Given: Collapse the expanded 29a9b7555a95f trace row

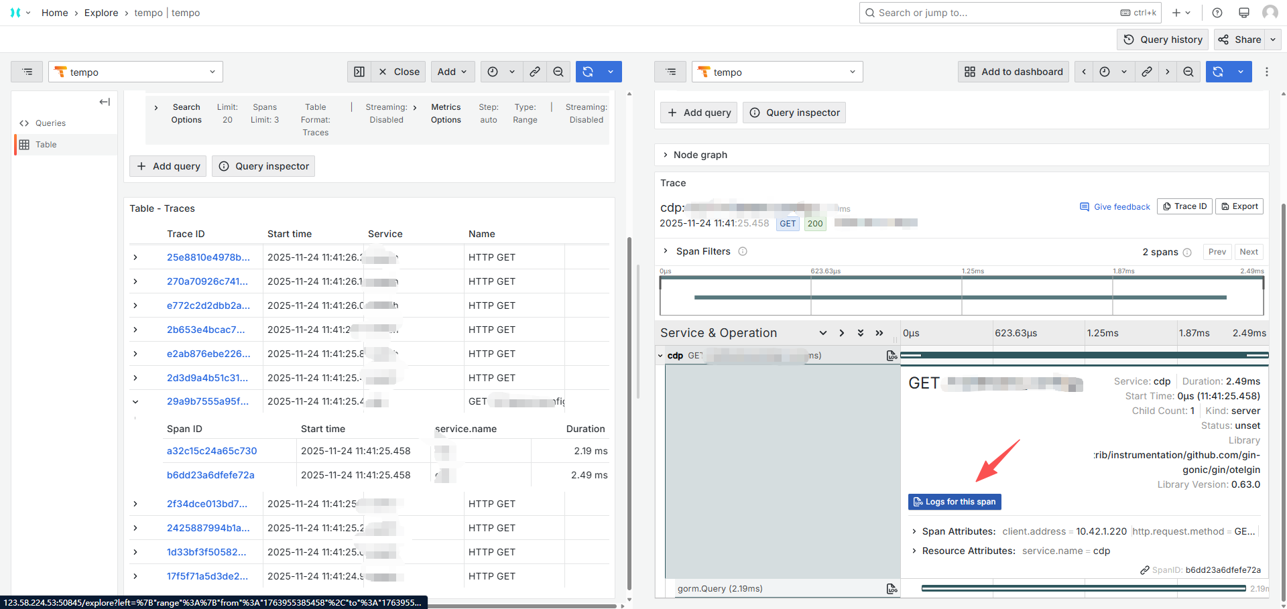Looking at the screenshot, I should (x=135, y=402).
